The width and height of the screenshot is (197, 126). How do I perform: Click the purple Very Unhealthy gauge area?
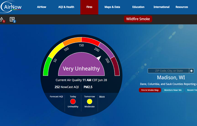tap(81, 66)
